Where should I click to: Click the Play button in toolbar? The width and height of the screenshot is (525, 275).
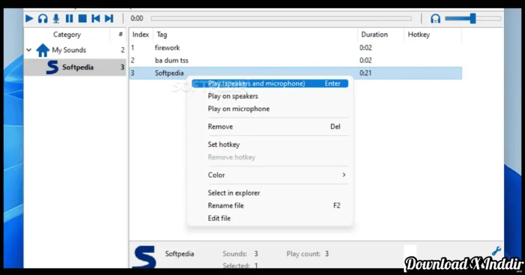[29, 18]
